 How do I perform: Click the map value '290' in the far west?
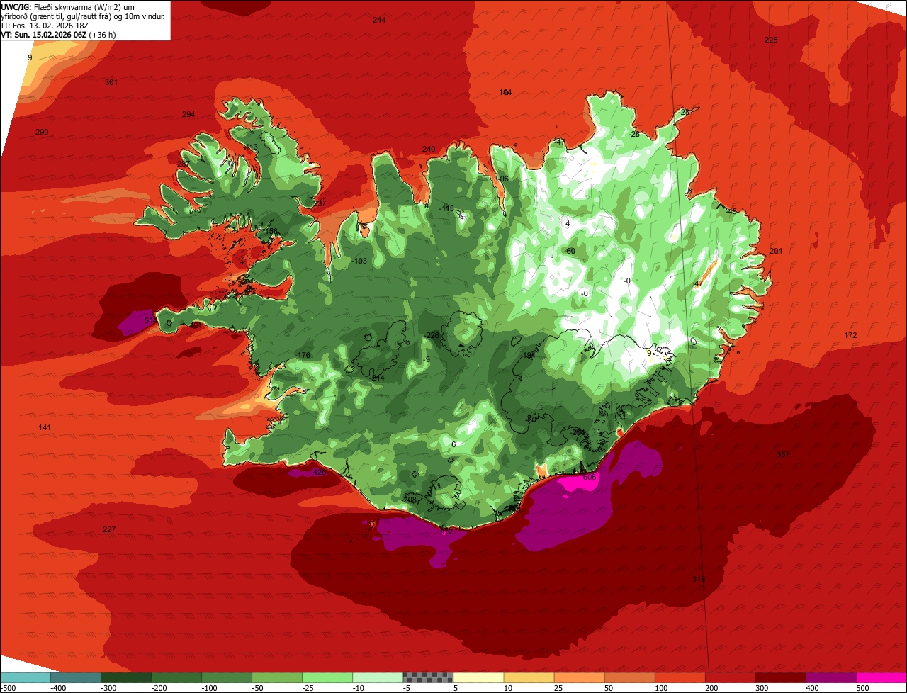point(42,132)
